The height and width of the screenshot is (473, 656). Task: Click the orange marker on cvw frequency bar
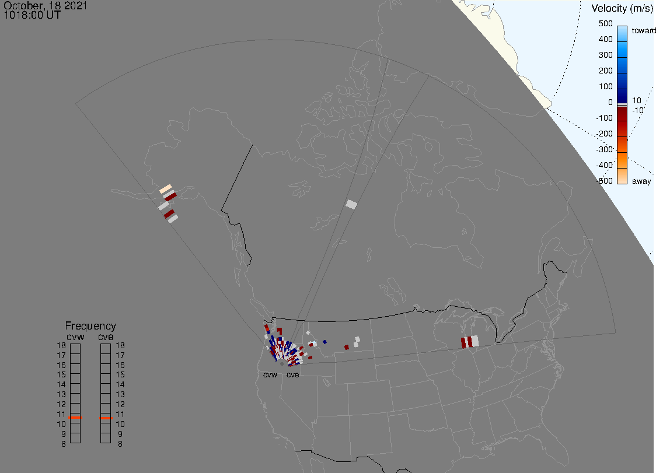[75, 418]
